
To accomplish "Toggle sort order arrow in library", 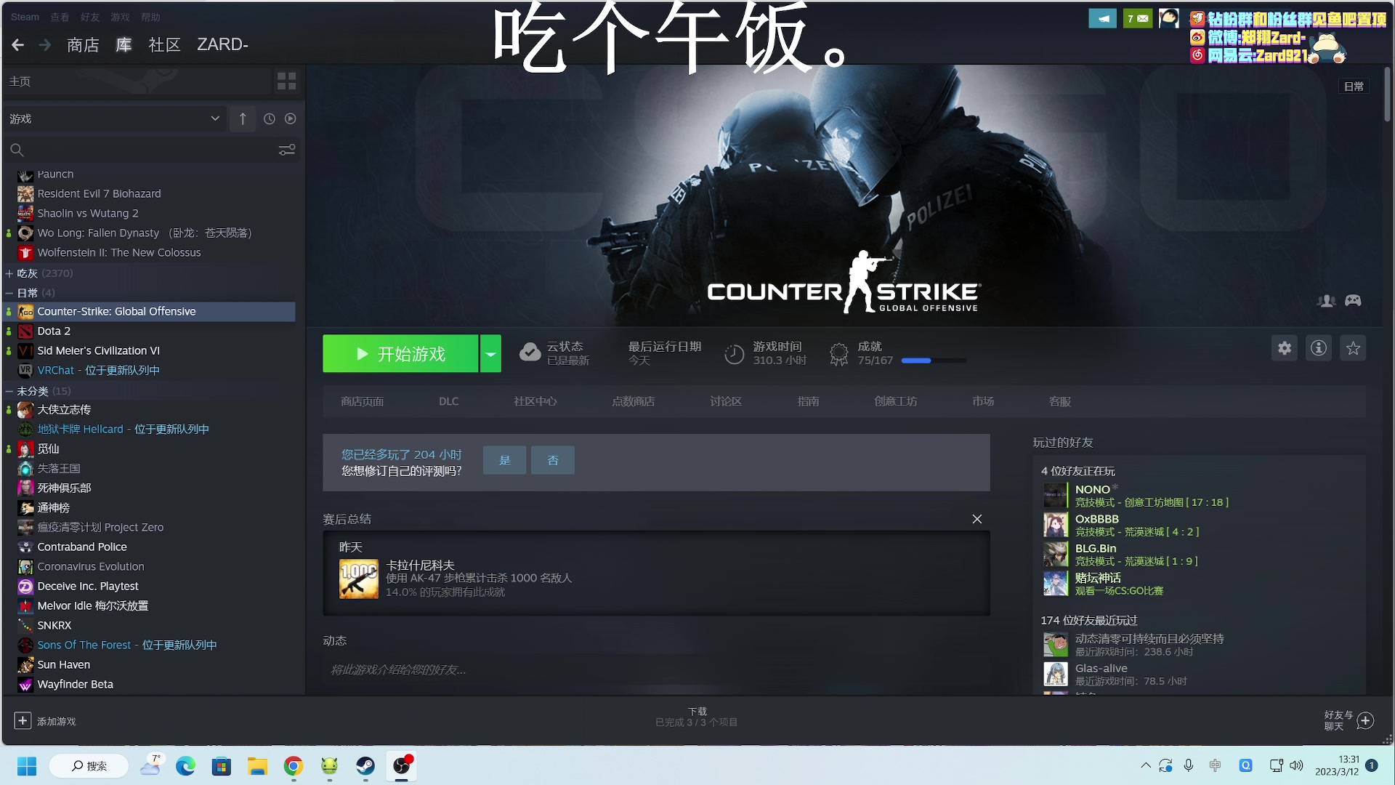I will click(243, 118).
